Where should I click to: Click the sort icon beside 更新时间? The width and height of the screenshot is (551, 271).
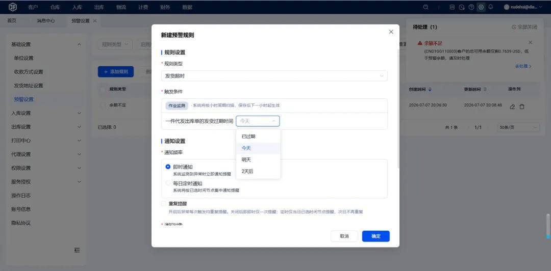click(485, 90)
